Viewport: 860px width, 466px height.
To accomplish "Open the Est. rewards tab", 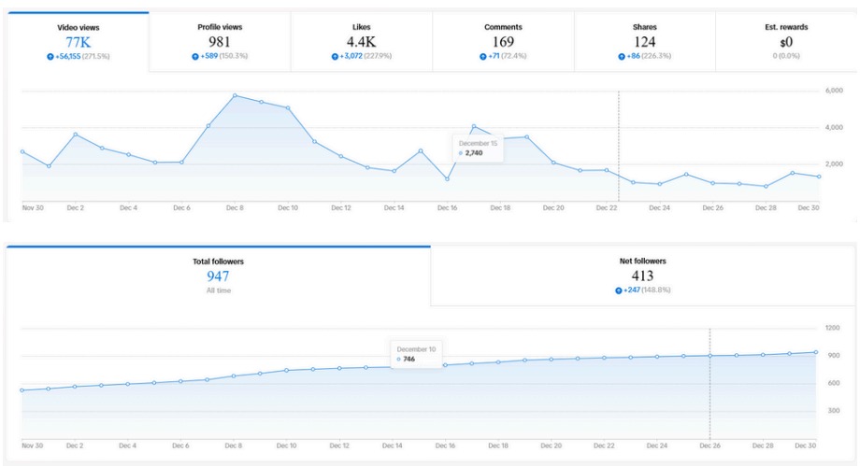I will (785, 41).
